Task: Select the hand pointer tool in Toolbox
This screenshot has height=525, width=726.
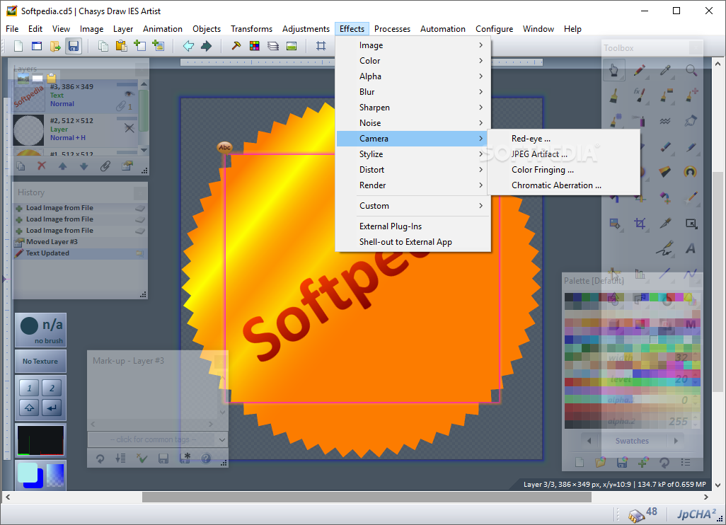Action: [x=614, y=70]
